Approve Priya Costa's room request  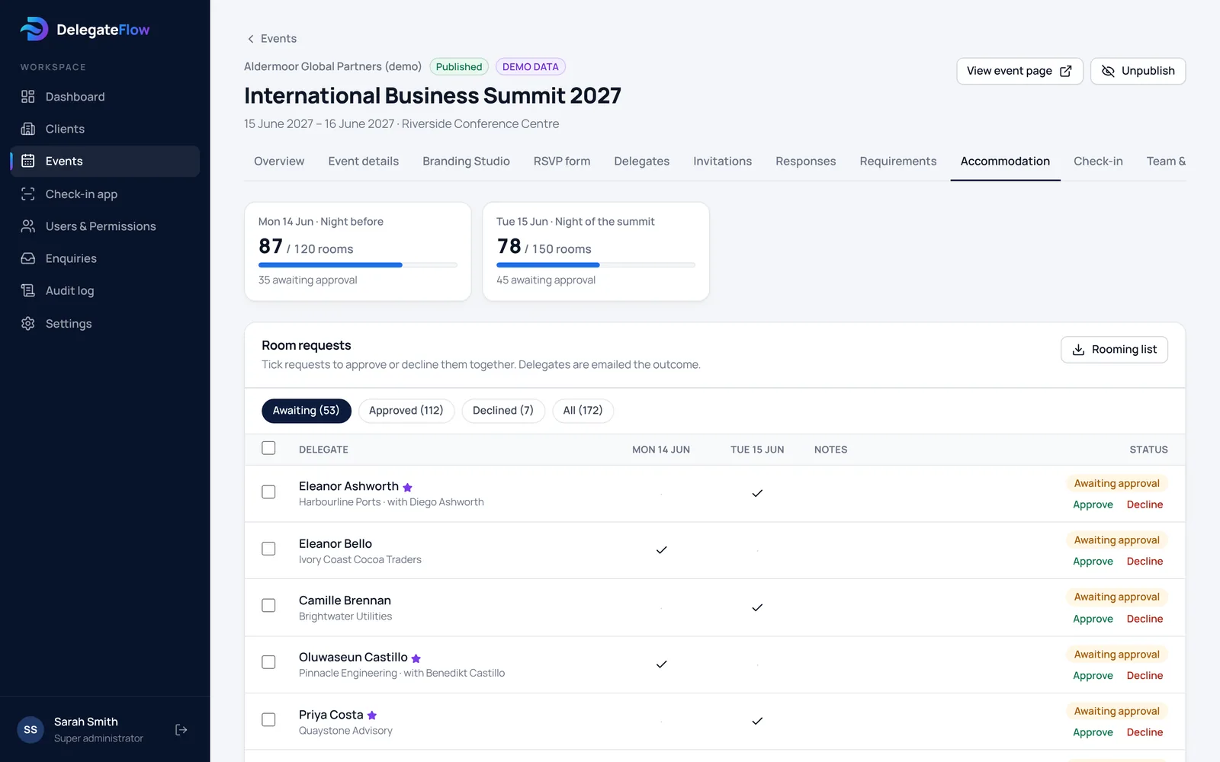[1093, 732]
